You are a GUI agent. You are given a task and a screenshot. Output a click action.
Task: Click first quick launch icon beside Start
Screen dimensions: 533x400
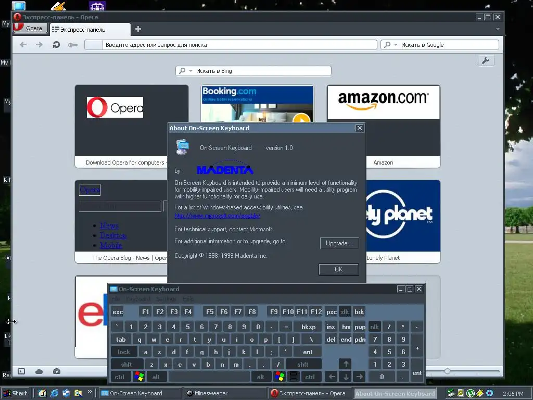pos(42,393)
